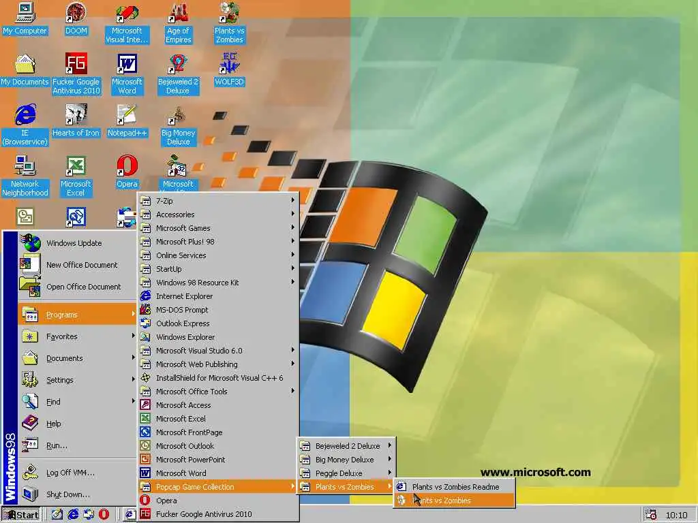This screenshot has width=698, height=523.
Task: Expand Microsoft Visual Studio 6.0 folder
Action: (x=217, y=351)
